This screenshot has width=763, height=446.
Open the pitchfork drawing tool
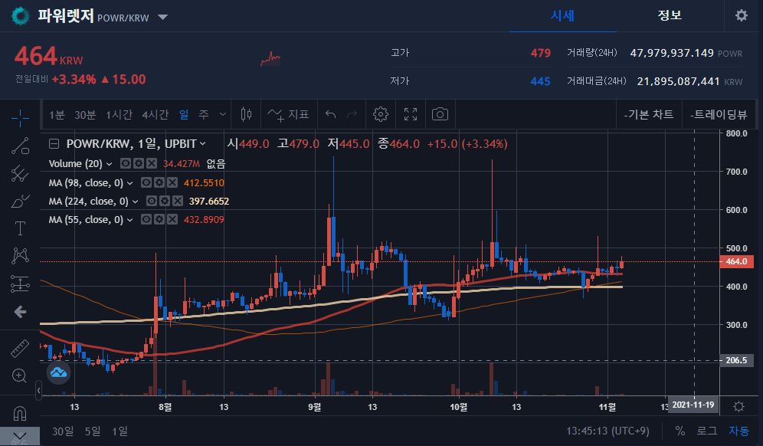20,173
